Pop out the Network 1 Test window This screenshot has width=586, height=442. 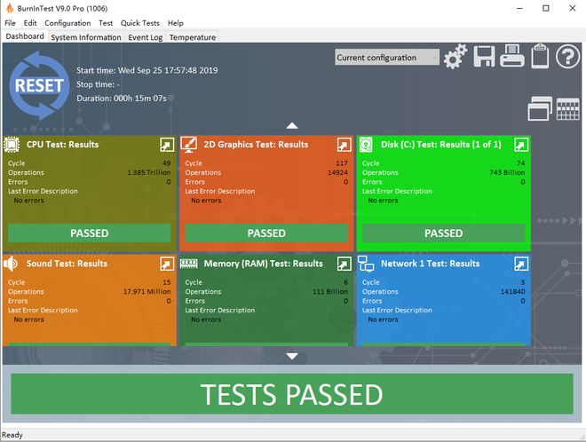tap(521, 264)
